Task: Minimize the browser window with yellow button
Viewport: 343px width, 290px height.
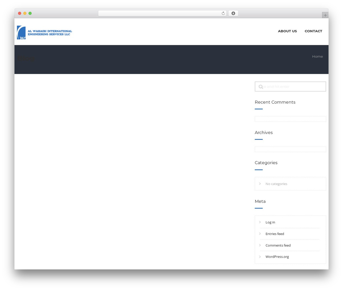Action: (25, 13)
